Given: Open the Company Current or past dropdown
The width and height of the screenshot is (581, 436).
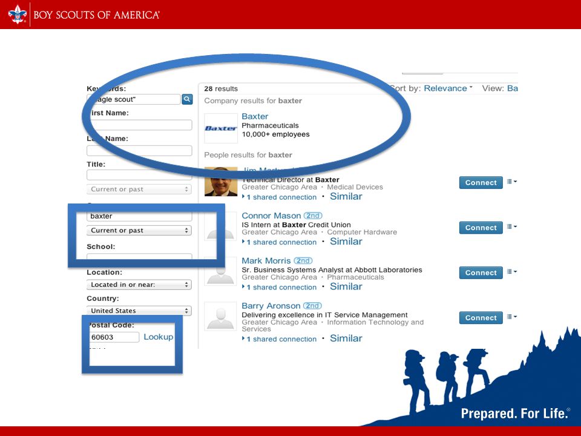Looking at the screenshot, I should coord(139,230).
